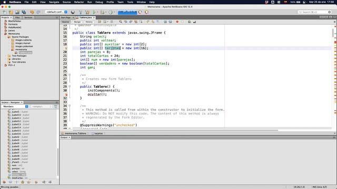
Task: Select the images.pokemon package
Action: (24, 46)
